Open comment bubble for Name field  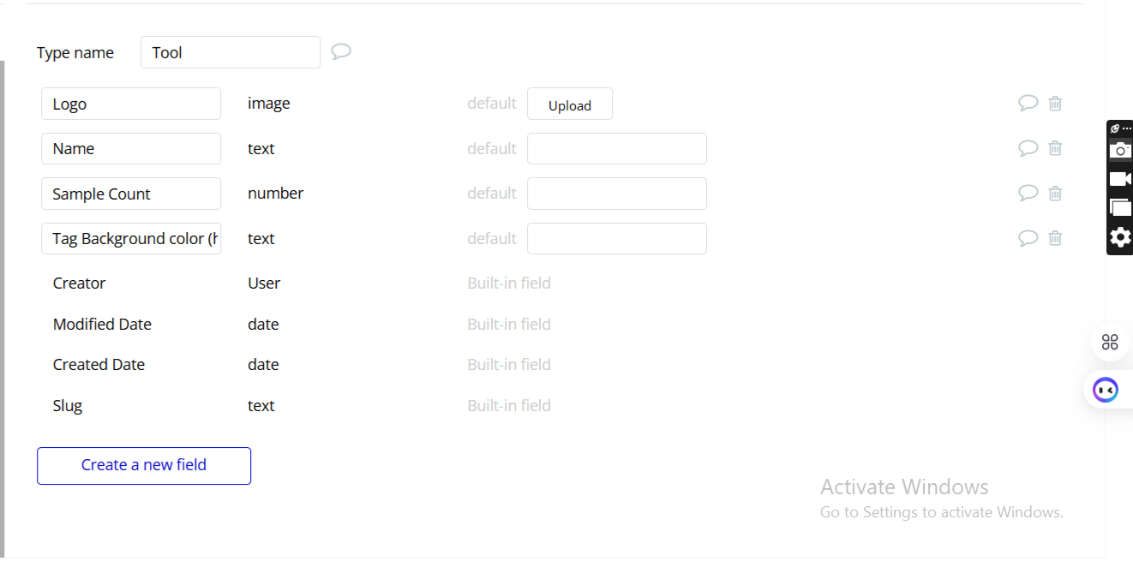coord(1028,148)
